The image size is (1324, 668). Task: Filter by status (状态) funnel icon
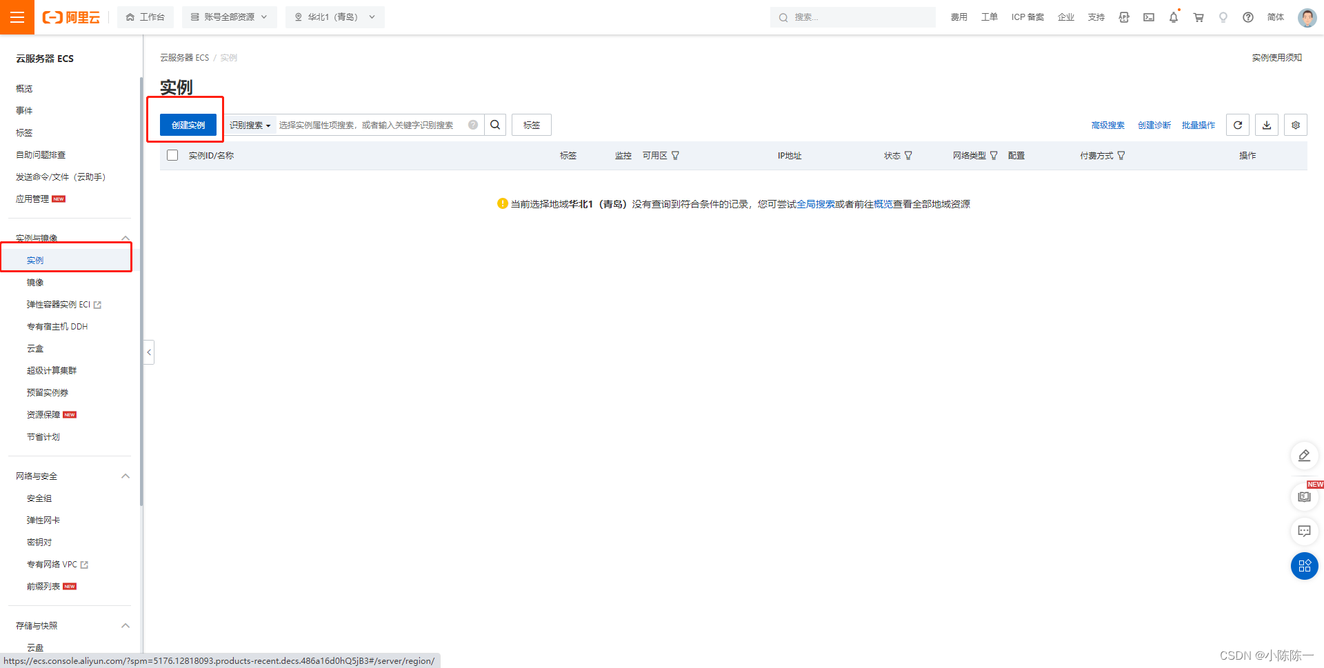pos(908,156)
